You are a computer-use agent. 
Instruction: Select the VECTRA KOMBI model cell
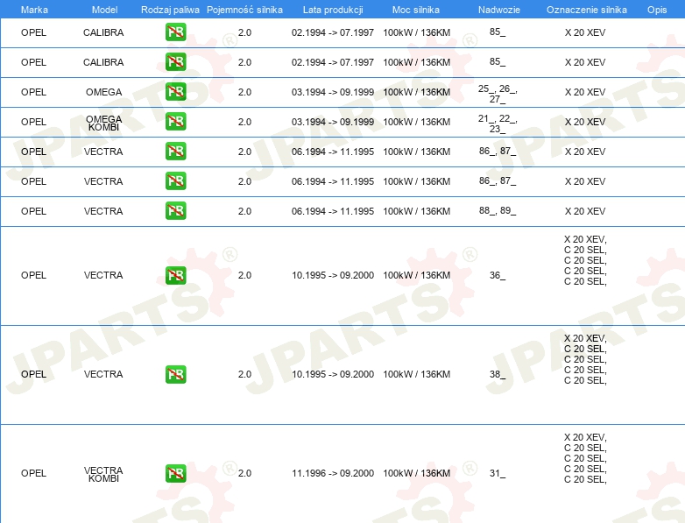pyautogui.click(x=103, y=475)
